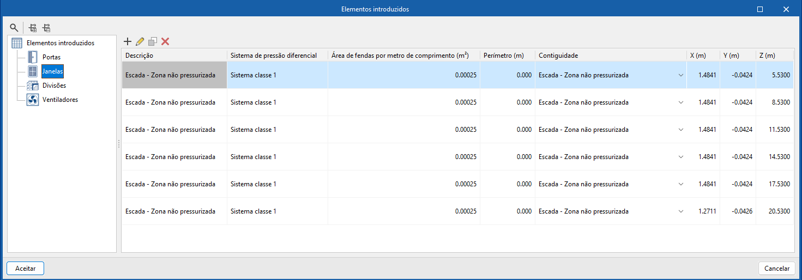This screenshot has width=802, height=280.
Task: Click Z value 14.5300 cell
Action: click(775, 157)
